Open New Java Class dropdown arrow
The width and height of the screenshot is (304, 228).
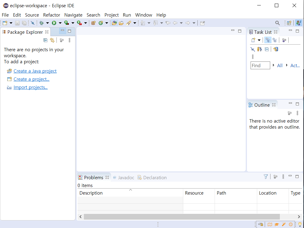107,23
